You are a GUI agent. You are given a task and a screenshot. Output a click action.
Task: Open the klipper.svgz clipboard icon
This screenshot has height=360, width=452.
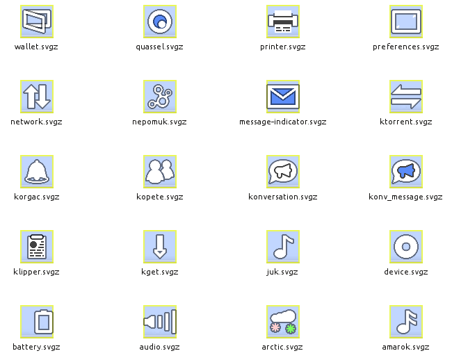click(x=37, y=247)
